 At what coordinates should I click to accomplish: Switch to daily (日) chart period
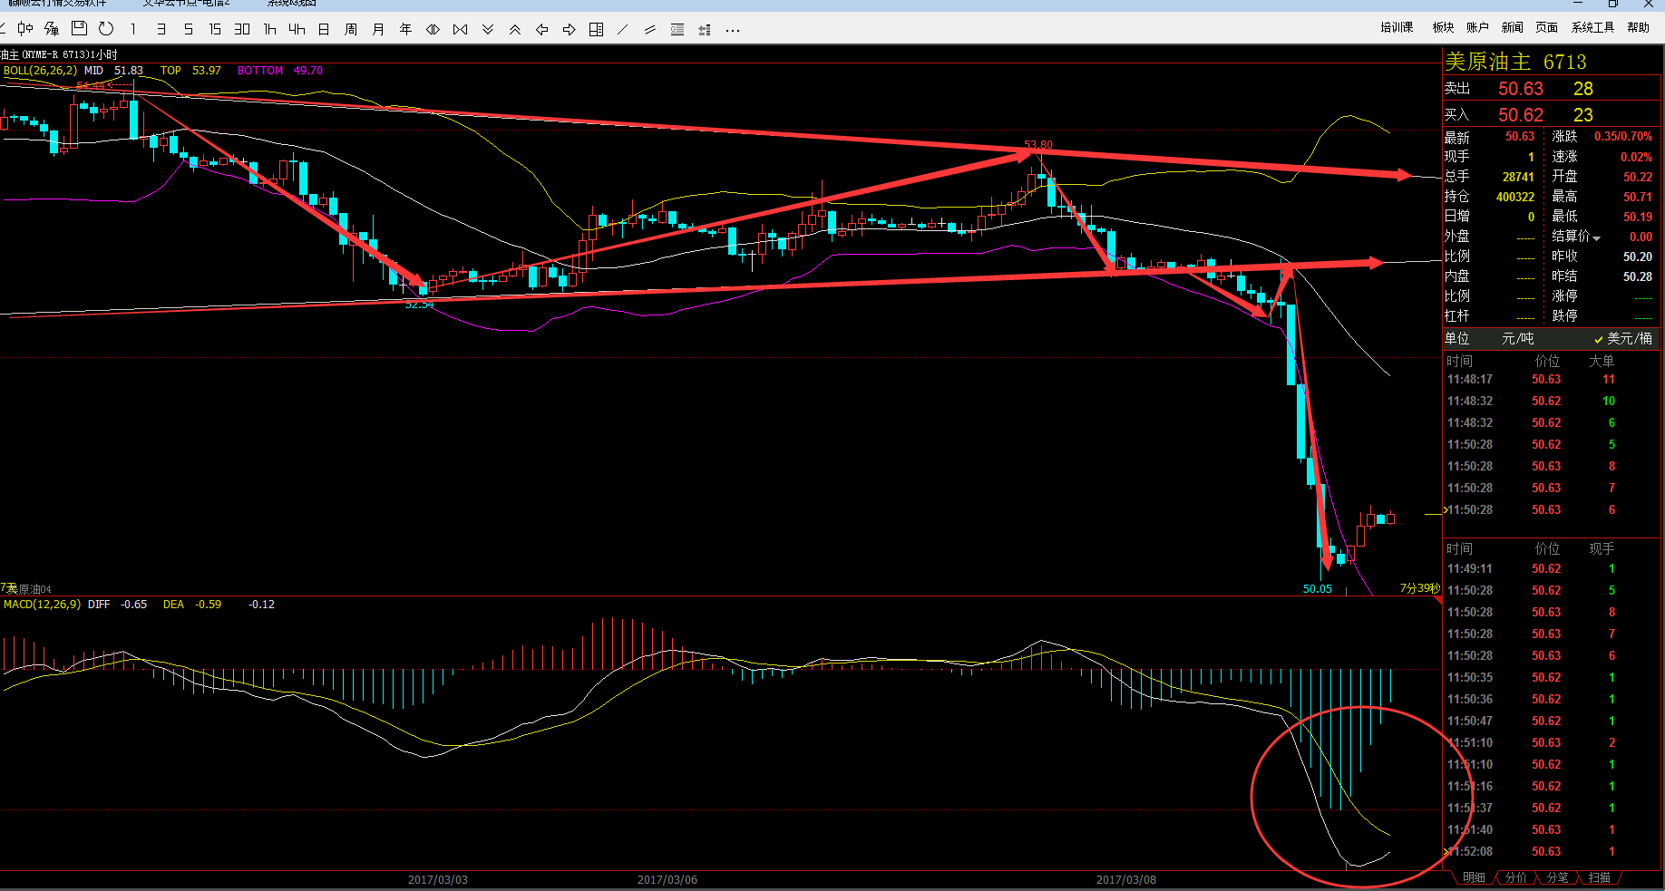pos(324,29)
